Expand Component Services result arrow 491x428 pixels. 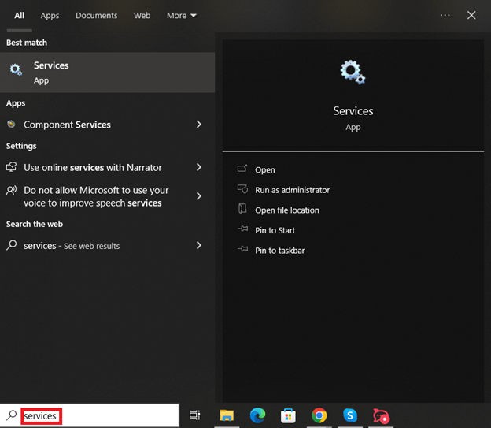[x=199, y=125]
